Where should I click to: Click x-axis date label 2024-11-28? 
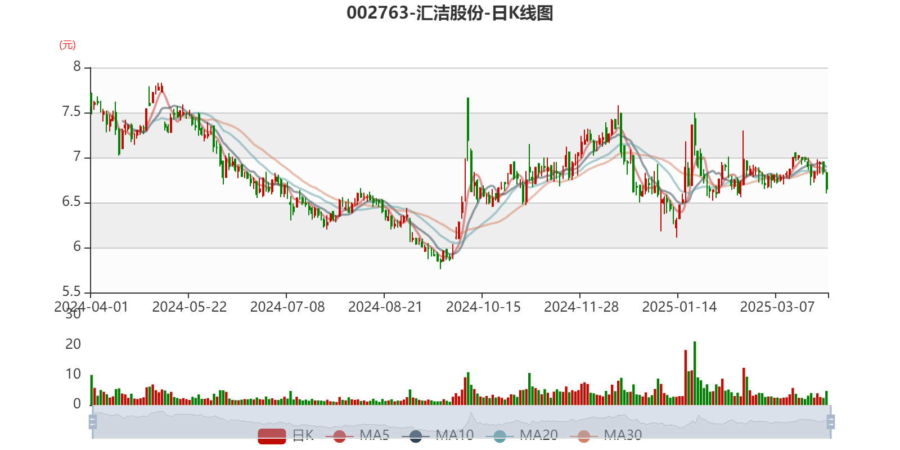pyautogui.click(x=581, y=307)
